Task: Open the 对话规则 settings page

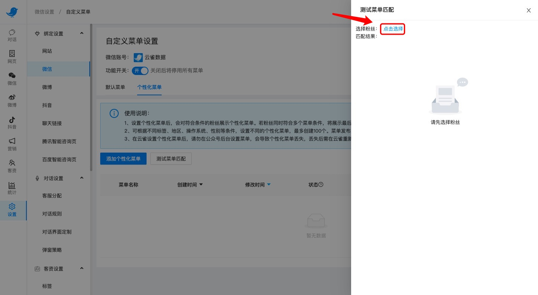Action: (x=52, y=214)
